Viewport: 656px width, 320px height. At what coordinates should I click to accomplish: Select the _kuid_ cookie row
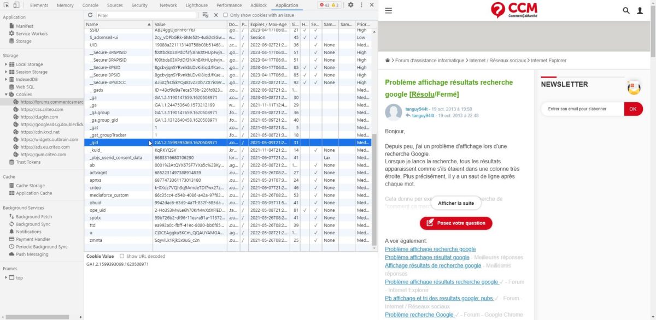pyautogui.click(x=228, y=150)
